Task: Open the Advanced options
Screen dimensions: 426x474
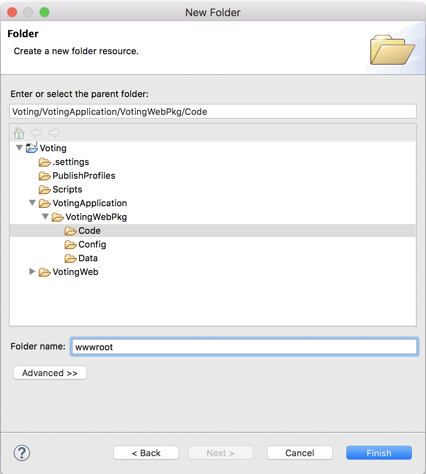Action: (50, 372)
